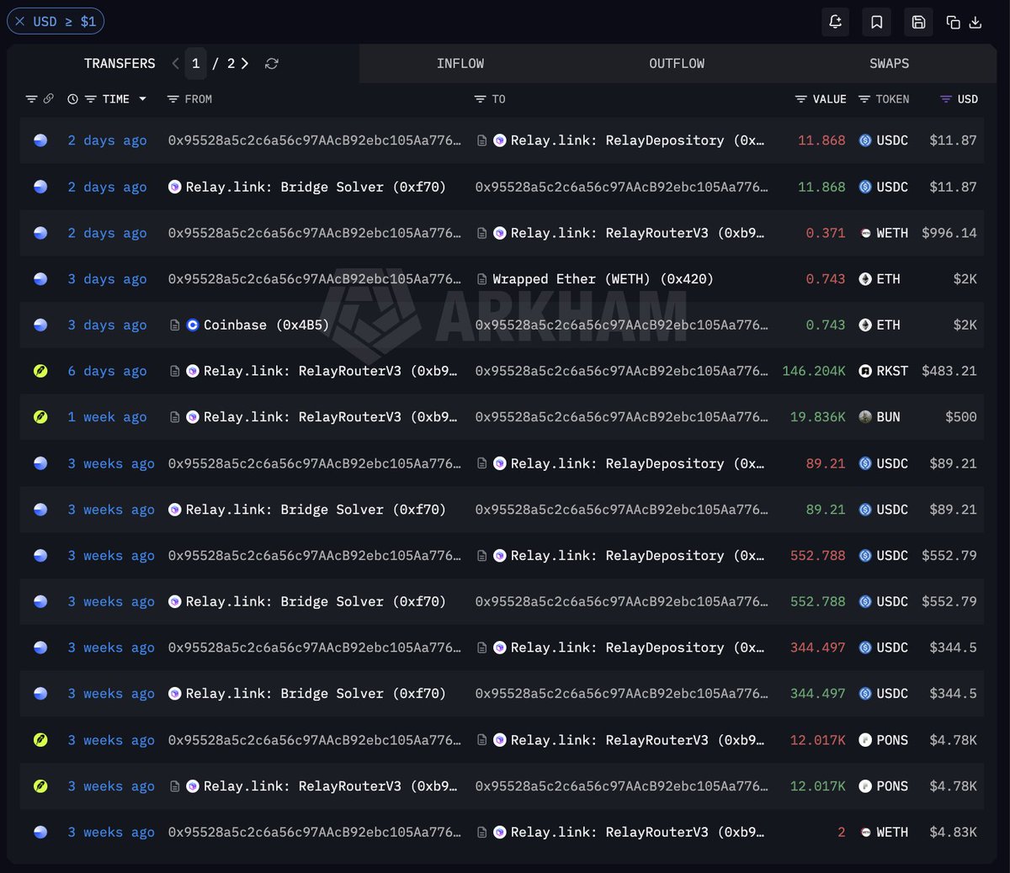The width and height of the screenshot is (1010, 873).
Task: Click the BUN token icon
Action: pyautogui.click(x=865, y=417)
